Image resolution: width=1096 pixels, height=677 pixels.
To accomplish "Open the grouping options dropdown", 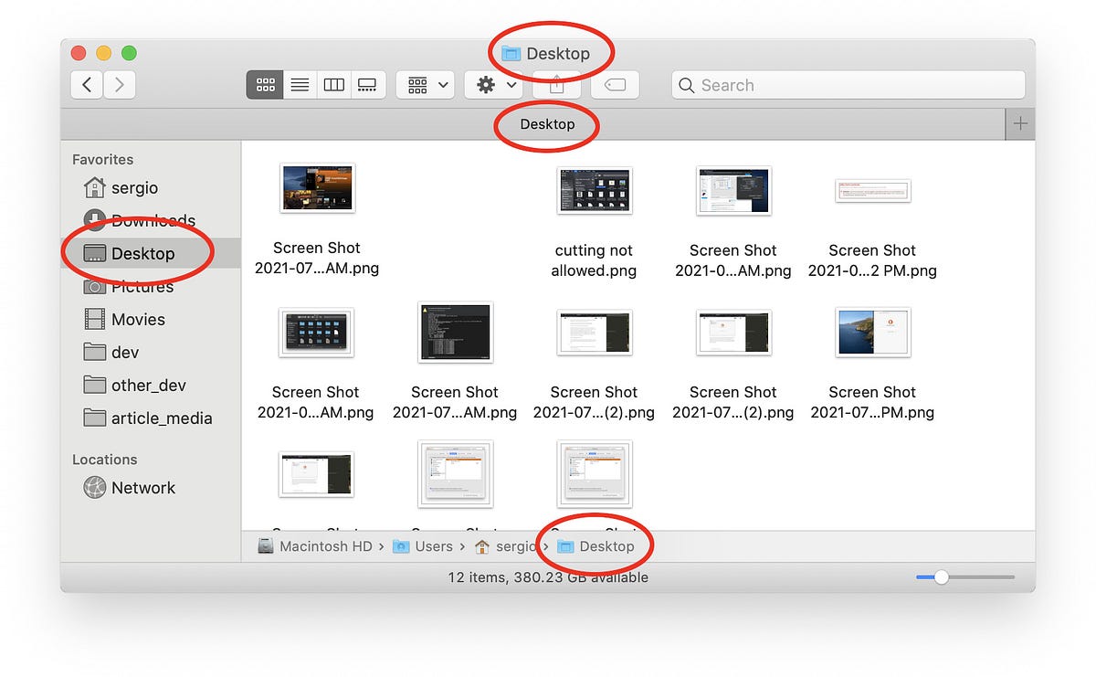I will point(425,84).
